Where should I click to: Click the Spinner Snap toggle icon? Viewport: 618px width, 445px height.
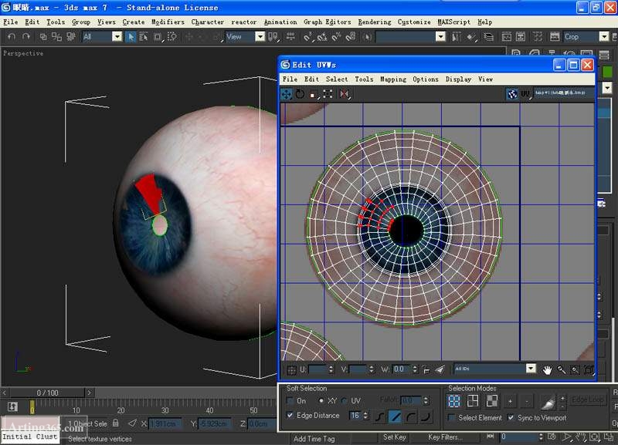[351, 36]
